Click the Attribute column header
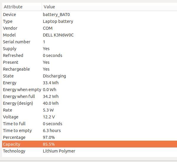Viewport: 177px width, 162px height. [22, 7]
